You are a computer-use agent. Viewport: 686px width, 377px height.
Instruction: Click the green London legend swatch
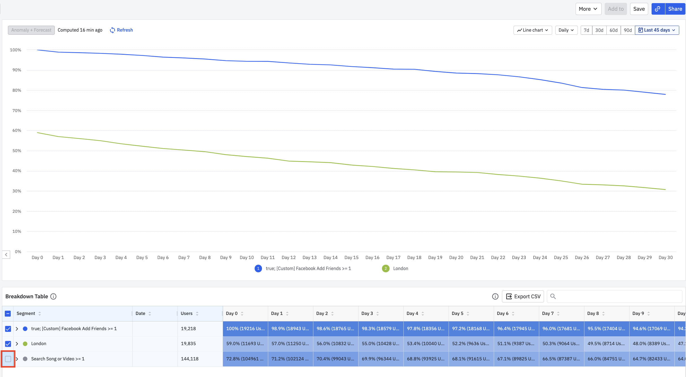tap(386, 268)
